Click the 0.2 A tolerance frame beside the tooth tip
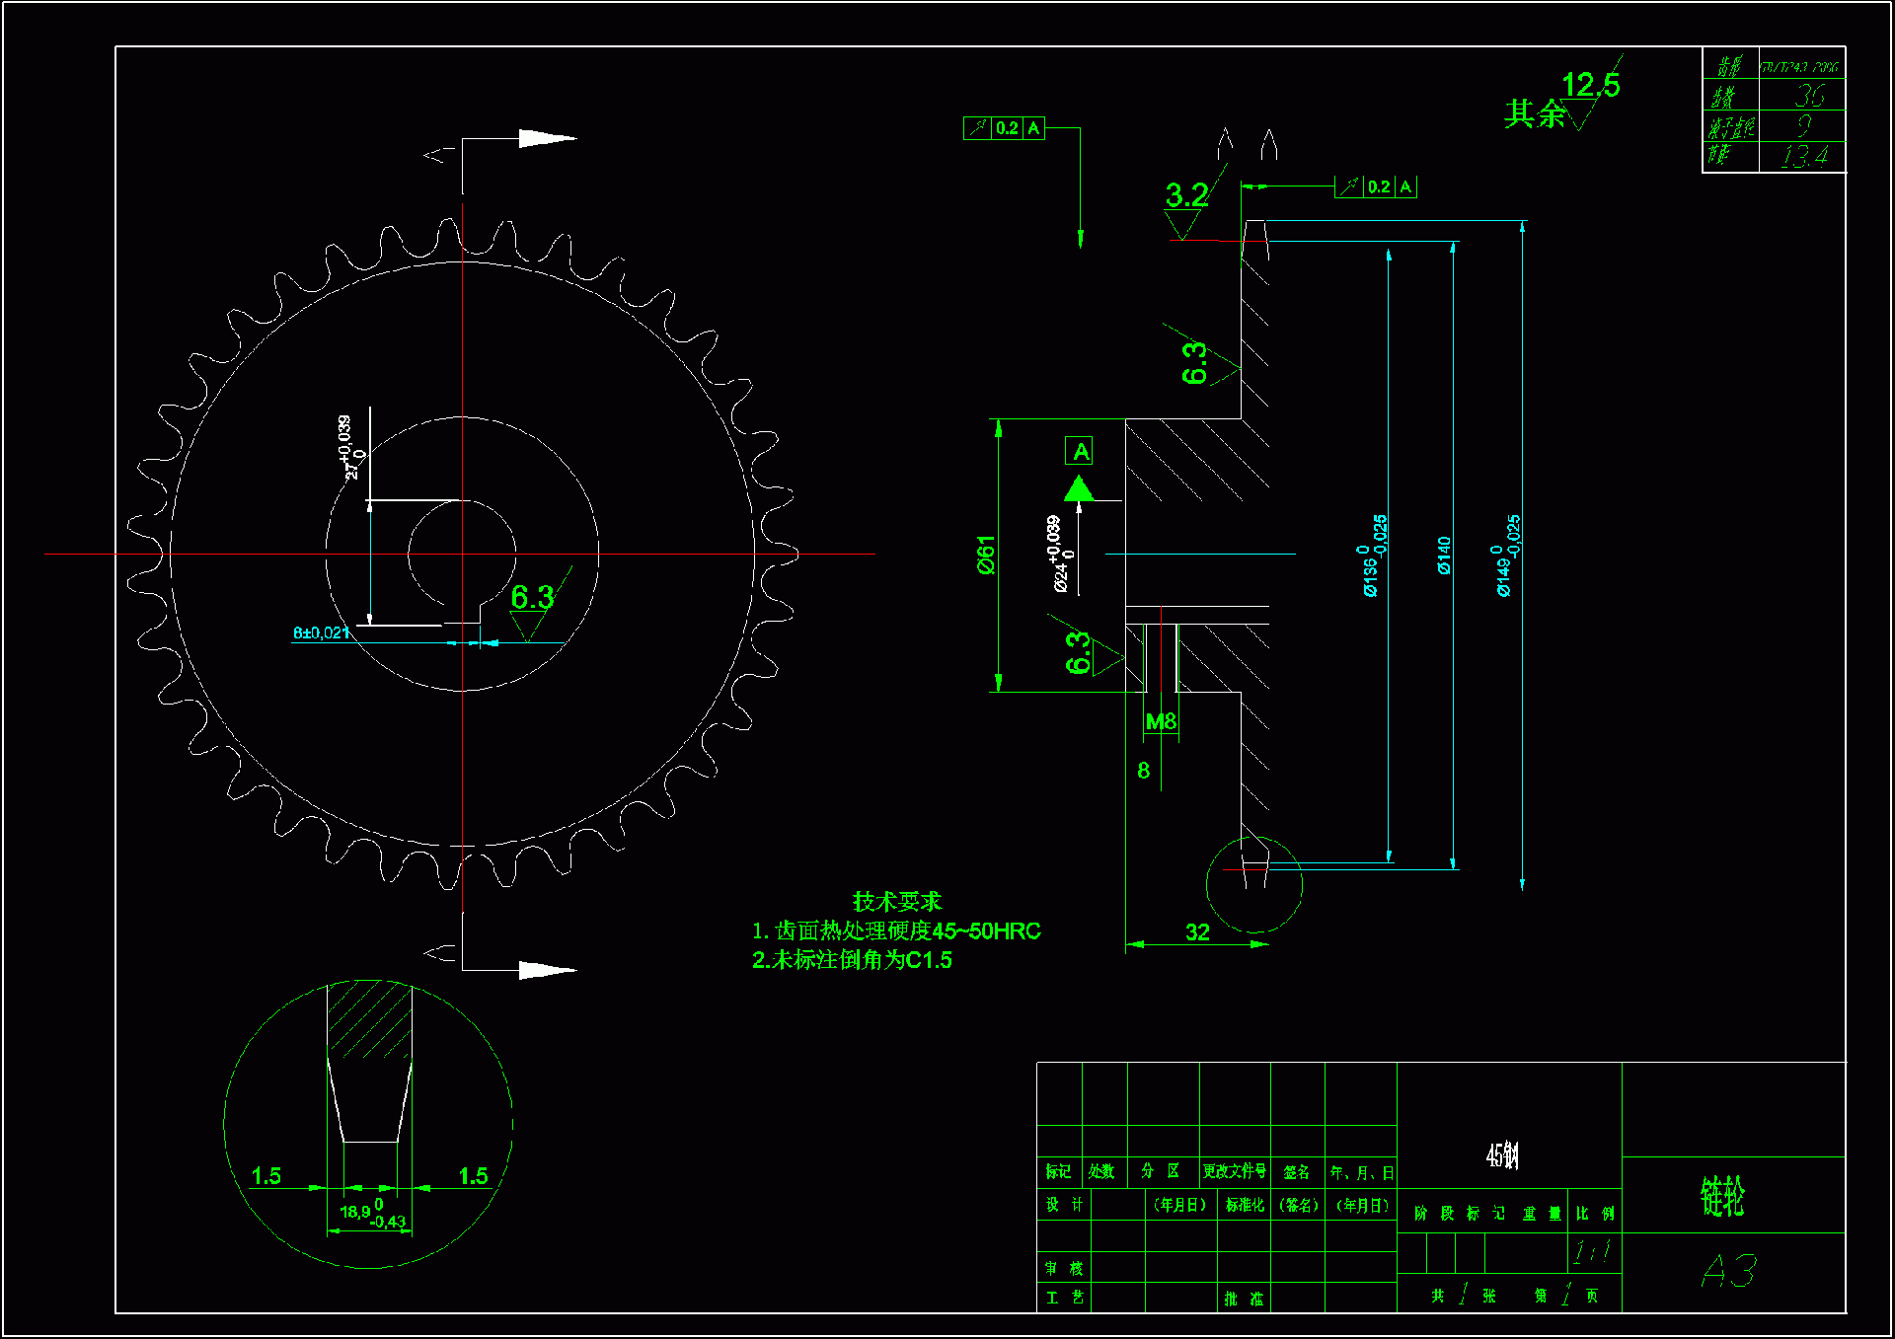The height and width of the screenshot is (1339, 1895). 1376,186
